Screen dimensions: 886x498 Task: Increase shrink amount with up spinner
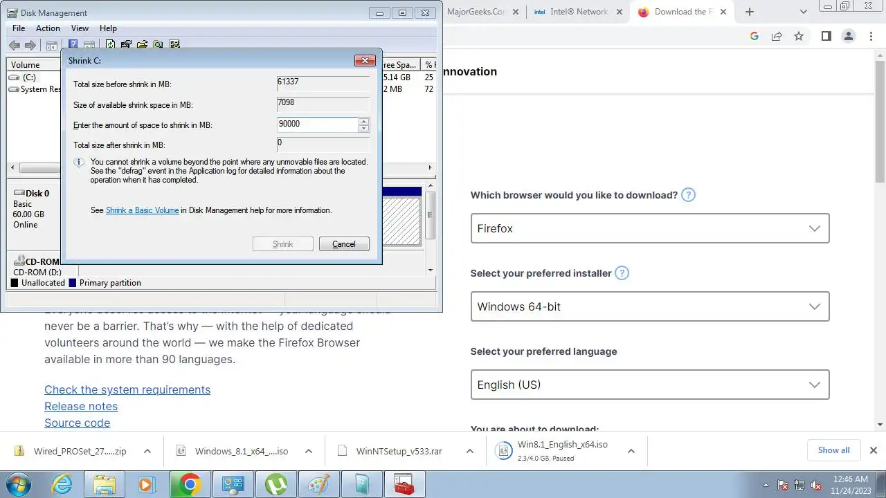[x=364, y=121]
